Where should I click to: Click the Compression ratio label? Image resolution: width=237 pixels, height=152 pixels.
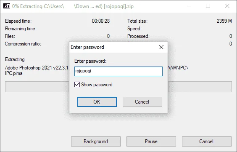pos(23,44)
